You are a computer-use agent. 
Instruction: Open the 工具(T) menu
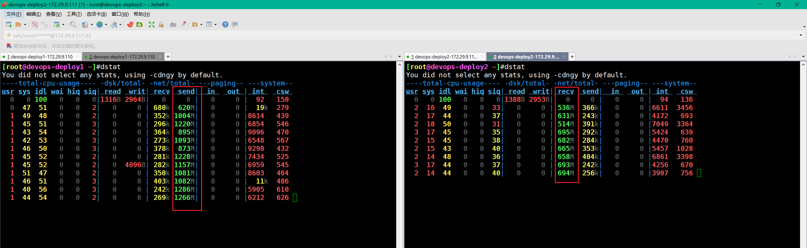coord(74,14)
